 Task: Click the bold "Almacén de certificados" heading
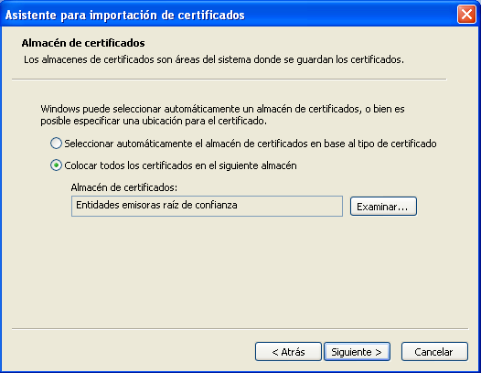83,43
